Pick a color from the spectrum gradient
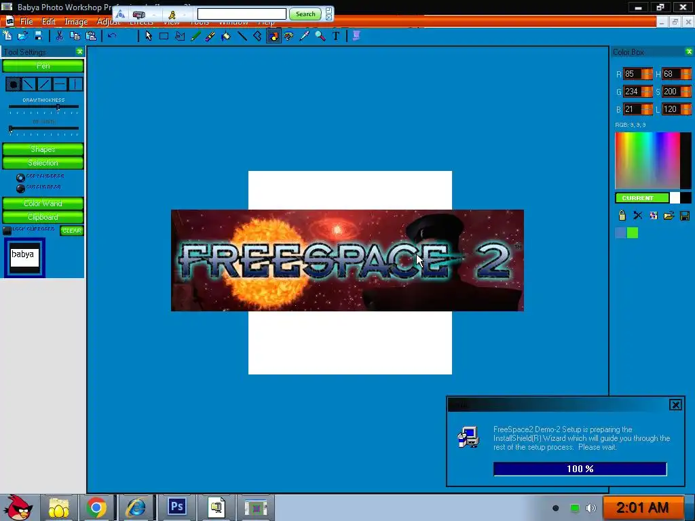Screen dimensions: 695x521 coord(647,160)
